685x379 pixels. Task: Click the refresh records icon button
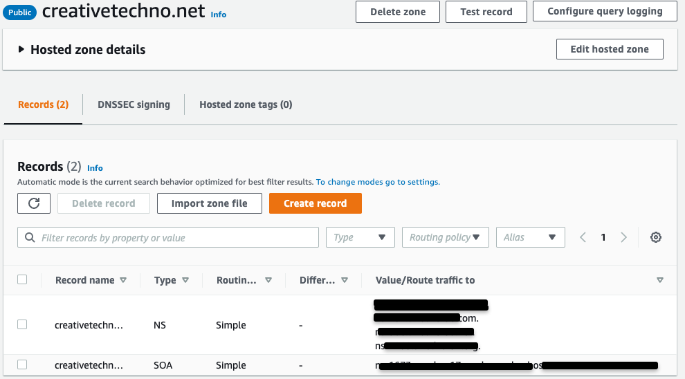[x=33, y=203]
